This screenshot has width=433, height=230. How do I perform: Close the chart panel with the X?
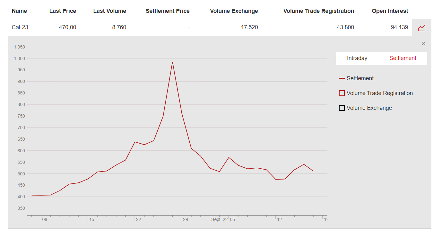coord(423,43)
